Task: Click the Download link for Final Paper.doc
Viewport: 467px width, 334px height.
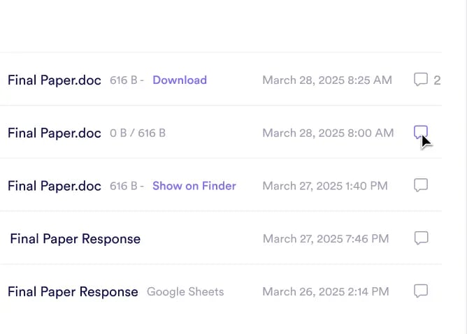Action: pyautogui.click(x=180, y=80)
